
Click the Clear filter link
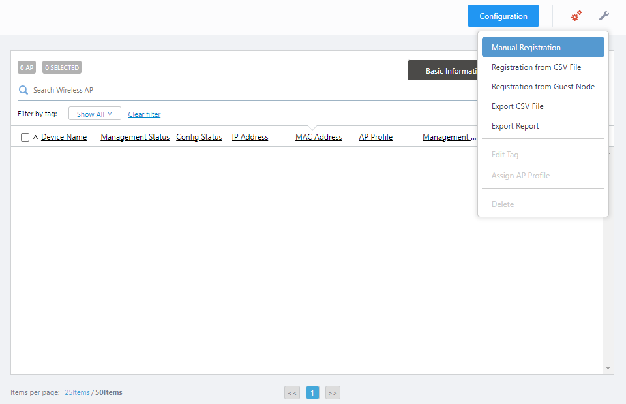(144, 114)
